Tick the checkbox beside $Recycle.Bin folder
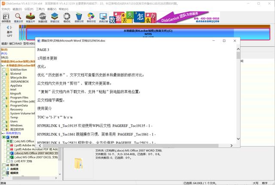 click(x=4, y=77)
